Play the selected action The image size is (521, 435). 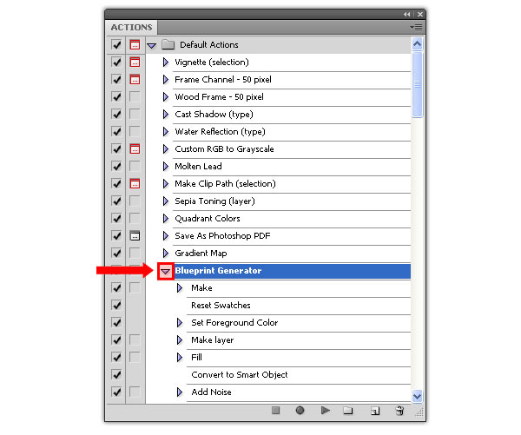(x=326, y=411)
